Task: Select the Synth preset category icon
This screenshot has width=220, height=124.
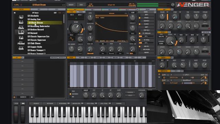Action: (21, 48)
